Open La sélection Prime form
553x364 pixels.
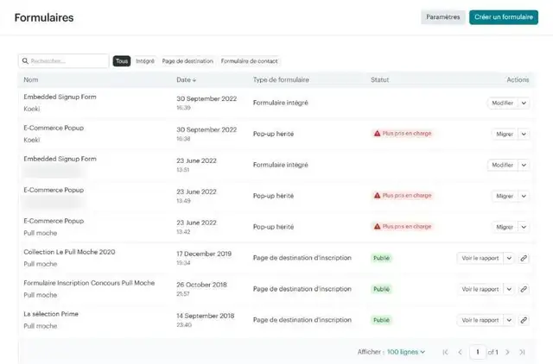click(51, 314)
